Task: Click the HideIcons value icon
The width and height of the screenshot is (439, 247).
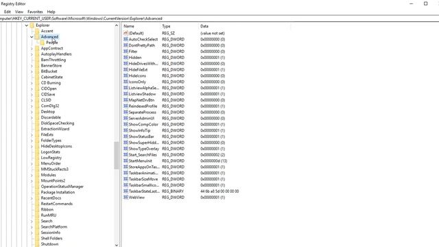Action: [126, 75]
